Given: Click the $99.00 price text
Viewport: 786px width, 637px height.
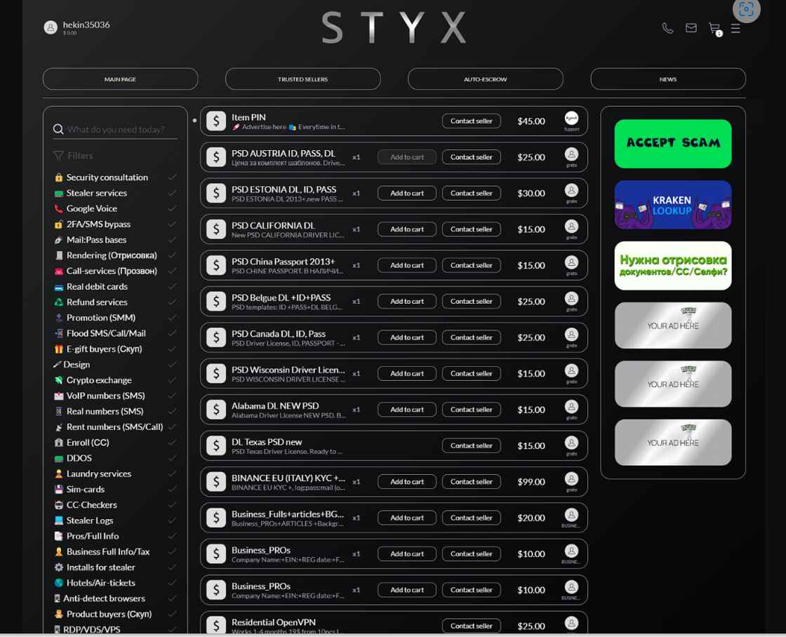Looking at the screenshot, I should click(531, 482).
